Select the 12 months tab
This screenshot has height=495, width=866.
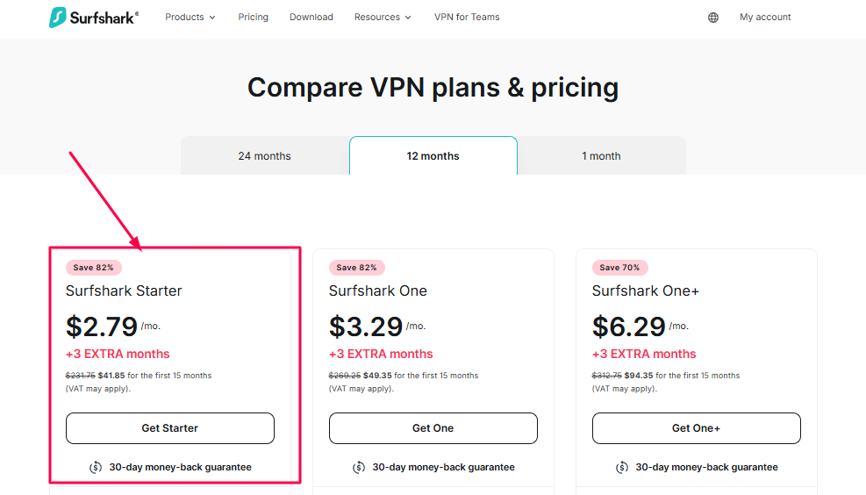tap(433, 156)
